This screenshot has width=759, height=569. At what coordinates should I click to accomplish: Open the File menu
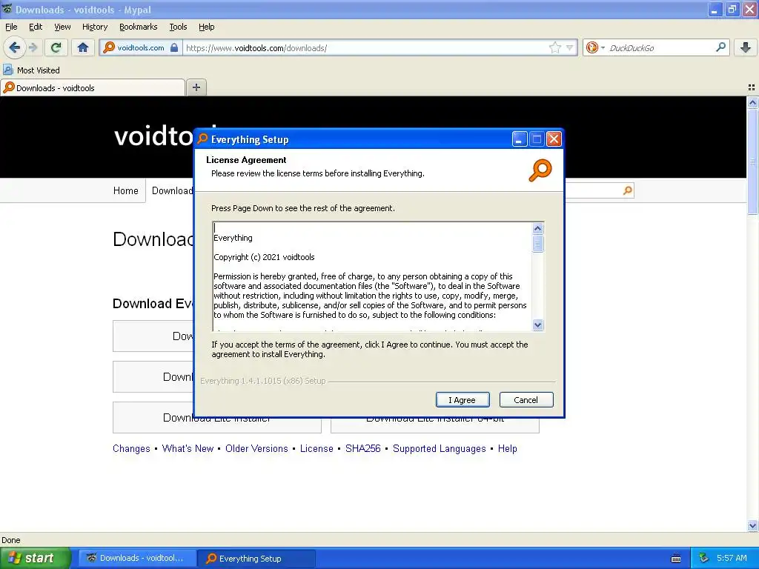[x=11, y=27]
